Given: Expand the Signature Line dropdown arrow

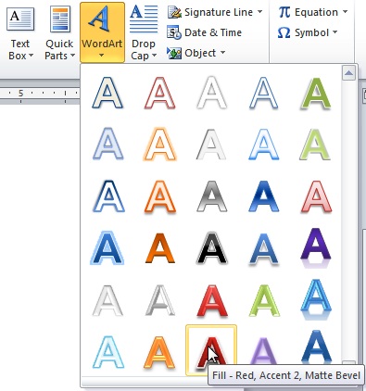Looking at the screenshot, I should 260,12.
